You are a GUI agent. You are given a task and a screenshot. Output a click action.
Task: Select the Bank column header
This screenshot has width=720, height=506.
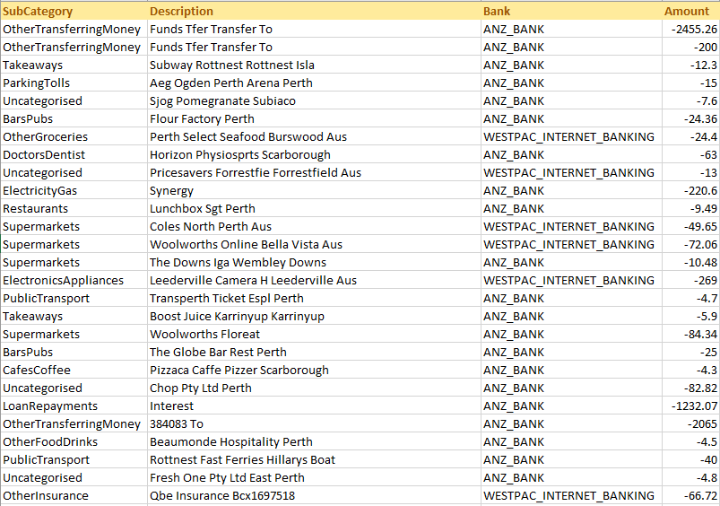pos(571,11)
